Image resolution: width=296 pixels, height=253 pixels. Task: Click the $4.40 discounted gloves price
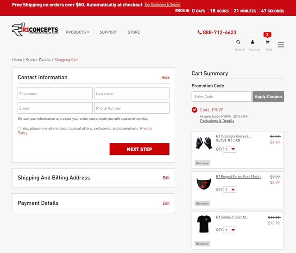pyautogui.click(x=275, y=142)
